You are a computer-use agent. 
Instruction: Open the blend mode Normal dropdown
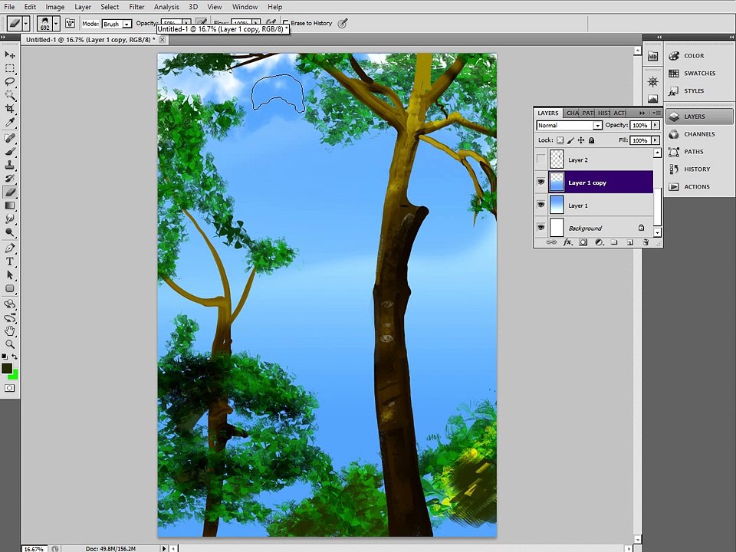click(x=569, y=125)
